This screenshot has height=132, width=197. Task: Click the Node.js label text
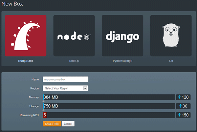click(74, 61)
